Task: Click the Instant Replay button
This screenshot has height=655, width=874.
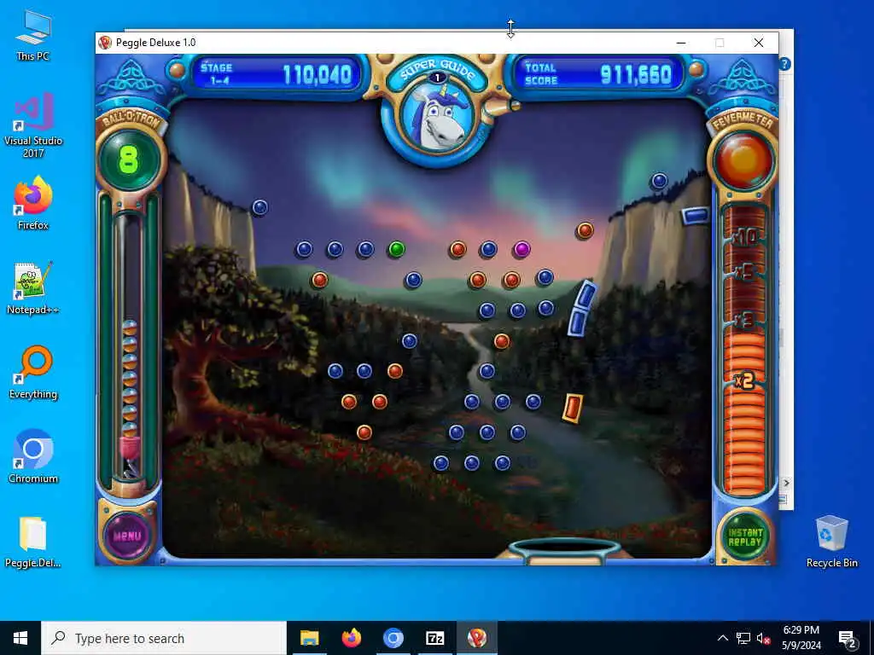Action: pyautogui.click(x=744, y=537)
